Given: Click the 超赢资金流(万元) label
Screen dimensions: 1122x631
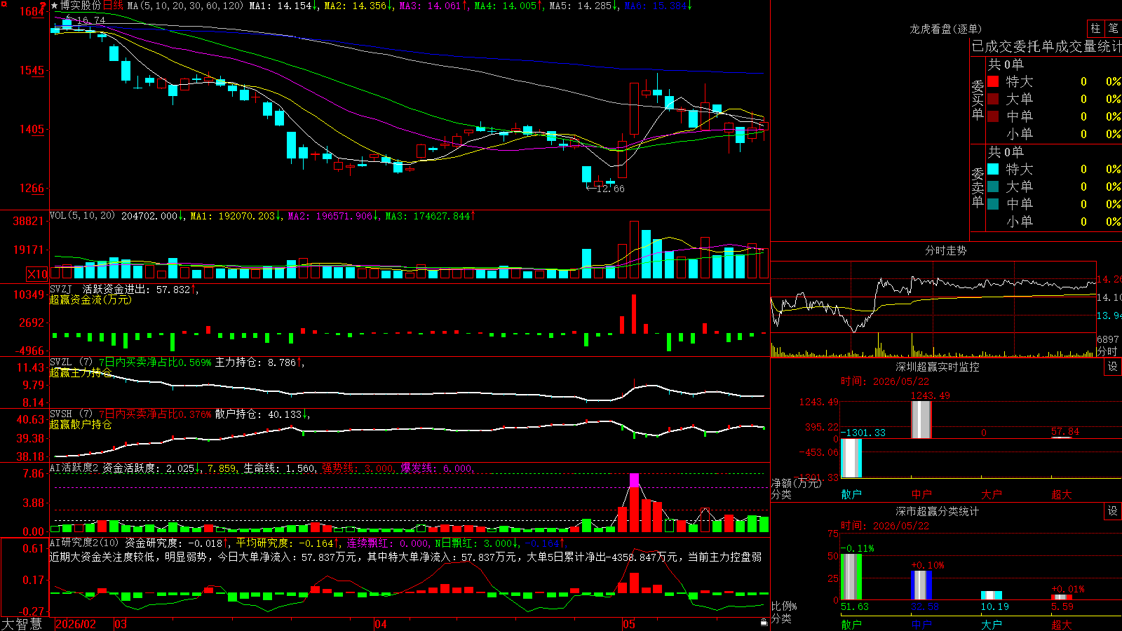Looking at the screenshot, I should [90, 299].
